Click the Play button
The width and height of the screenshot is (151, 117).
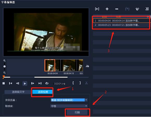point(25,83)
